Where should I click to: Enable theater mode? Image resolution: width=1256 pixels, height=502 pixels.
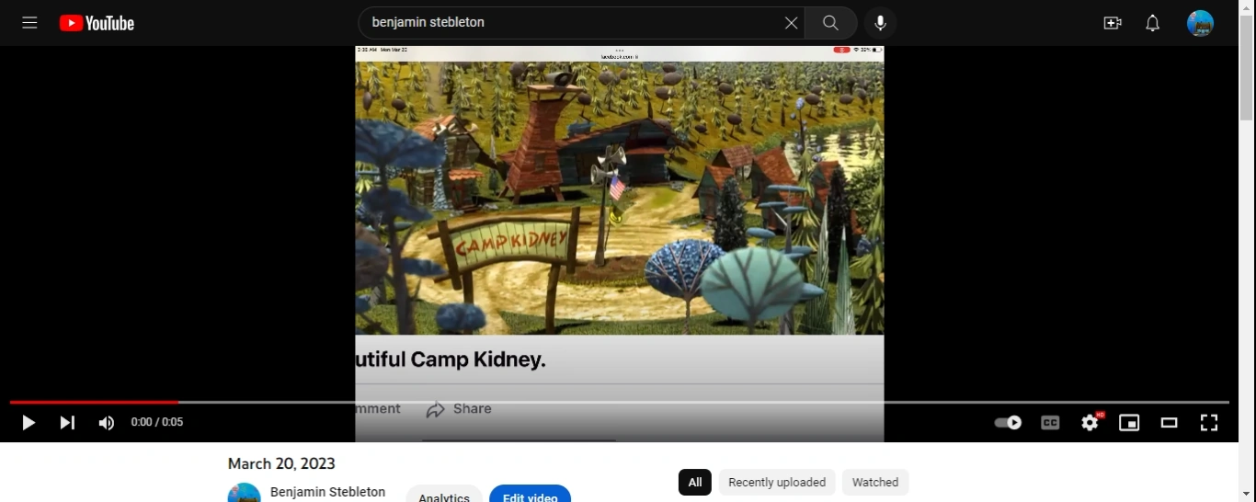[1170, 423]
